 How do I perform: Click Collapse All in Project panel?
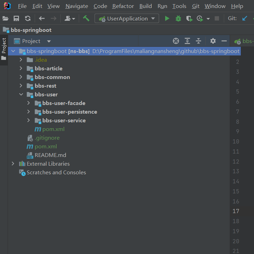click(198, 41)
